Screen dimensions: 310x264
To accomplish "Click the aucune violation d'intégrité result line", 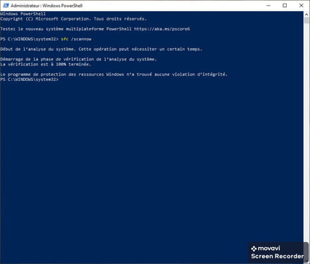I will tap(114, 75).
